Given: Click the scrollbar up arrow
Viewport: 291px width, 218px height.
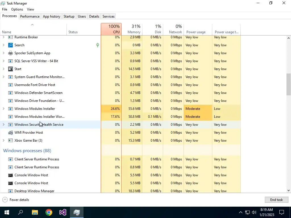Looking at the screenshot, I should coord(288,38).
